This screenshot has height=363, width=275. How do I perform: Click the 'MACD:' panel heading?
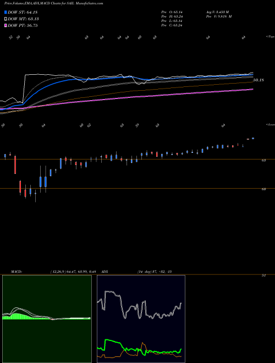coord(16,272)
